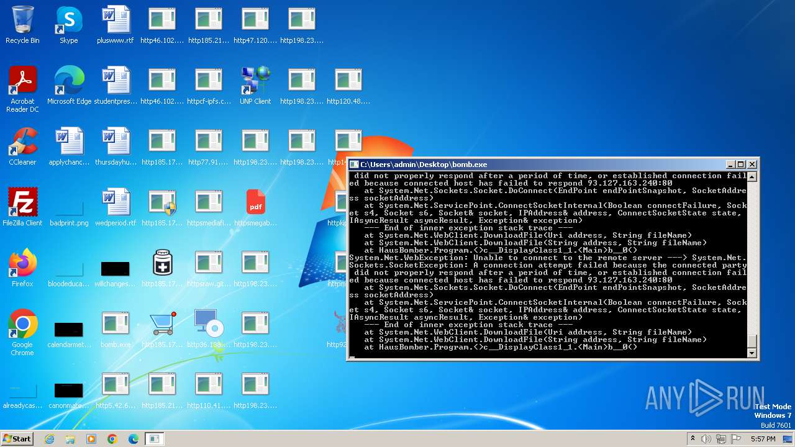
Task: Open the Google Chrome desktop shortcut
Action: point(22,333)
